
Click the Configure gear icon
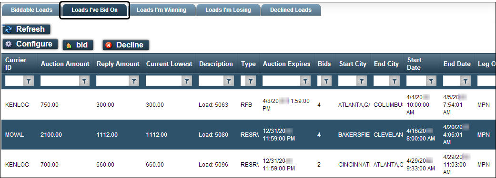click(9, 44)
